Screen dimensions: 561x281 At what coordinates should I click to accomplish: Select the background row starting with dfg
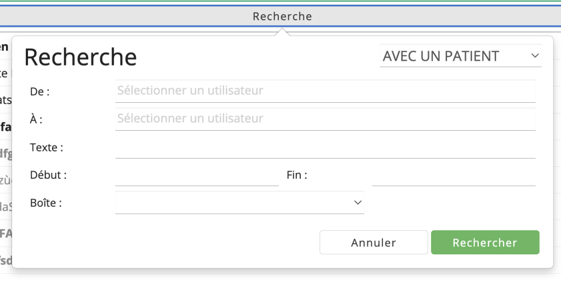tap(5, 154)
